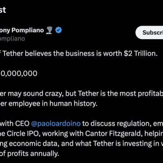Screen dimensions: 163x163
Task: Click the gray account handle under name
Action: tap(12, 39)
